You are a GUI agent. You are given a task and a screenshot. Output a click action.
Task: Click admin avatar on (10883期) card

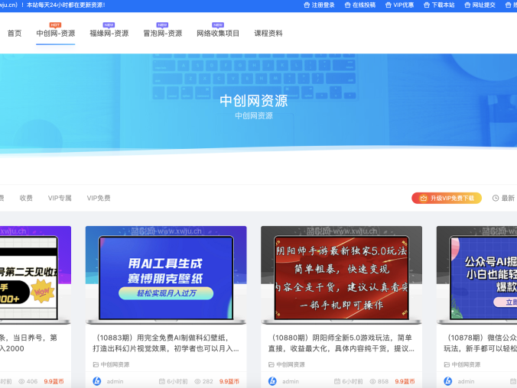pyautogui.click(x=97, y=381)
